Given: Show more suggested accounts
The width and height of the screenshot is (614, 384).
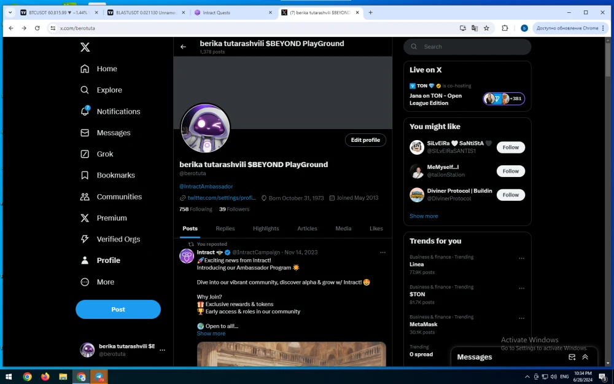Looking at the screenshot, I should pyautogui.click(x=424, y=216).
